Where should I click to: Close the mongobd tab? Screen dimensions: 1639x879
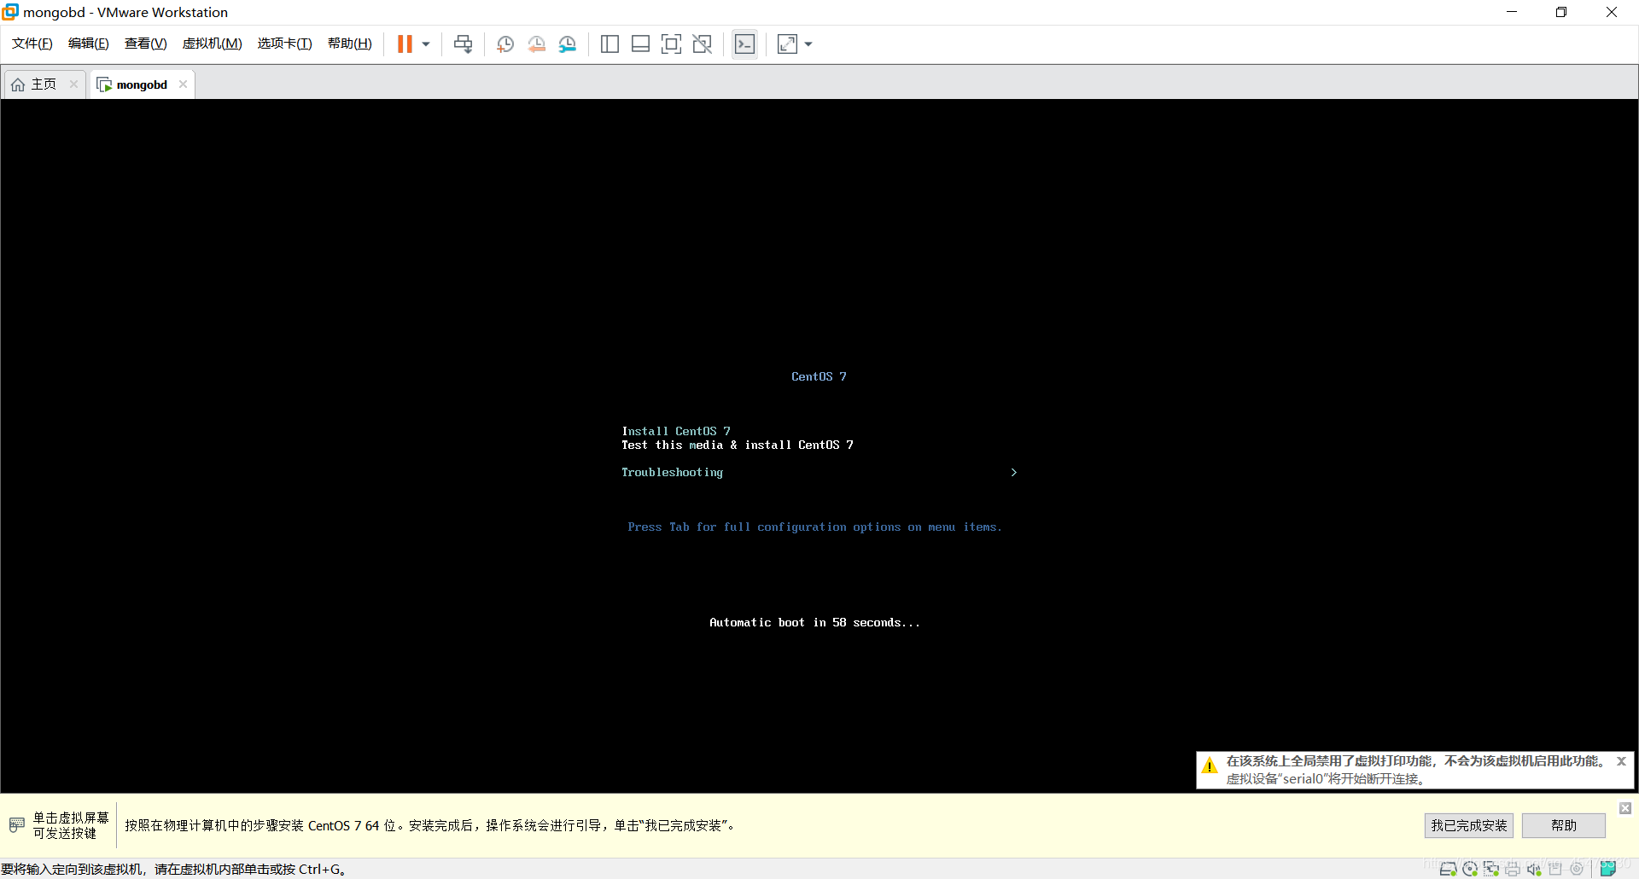(x=183, y=84)
